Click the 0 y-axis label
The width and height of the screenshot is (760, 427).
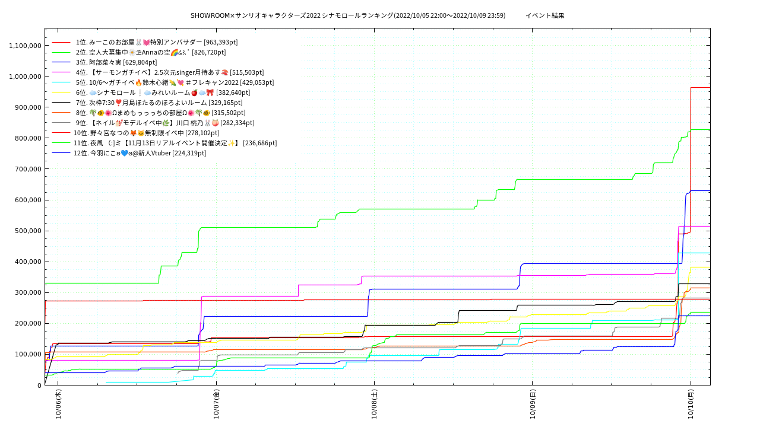click(x=39, y=385)
